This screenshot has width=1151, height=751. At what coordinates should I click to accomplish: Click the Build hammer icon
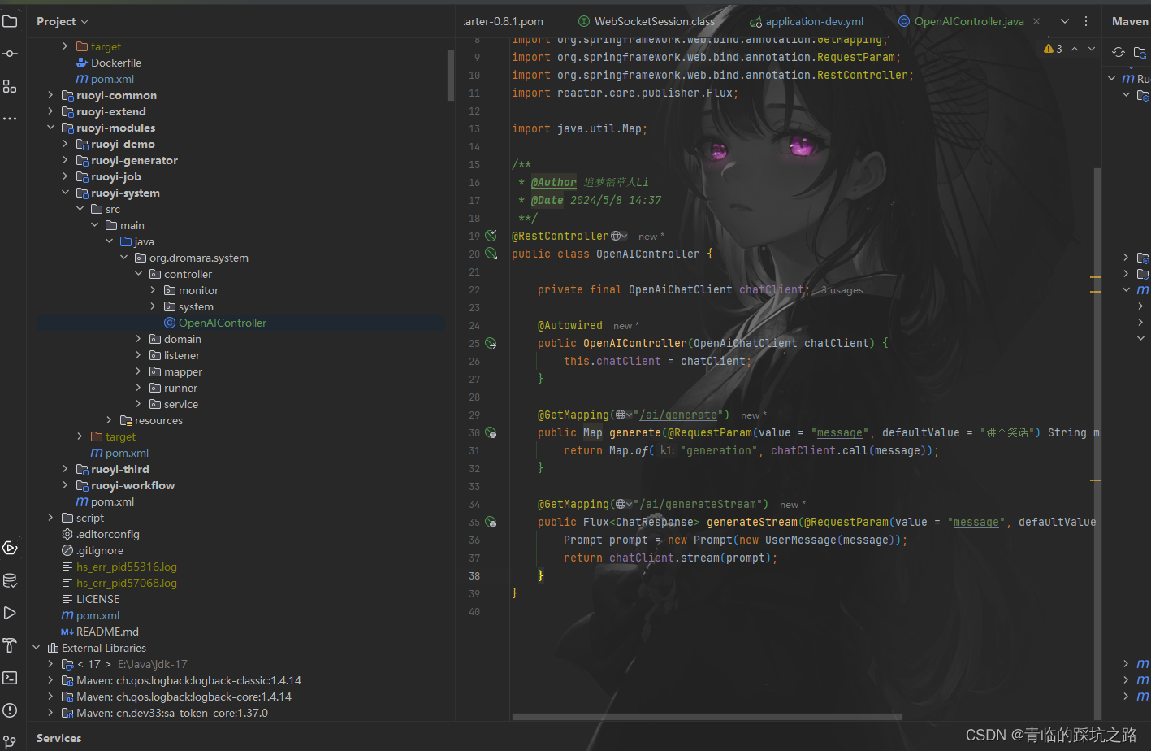[11, 645]
